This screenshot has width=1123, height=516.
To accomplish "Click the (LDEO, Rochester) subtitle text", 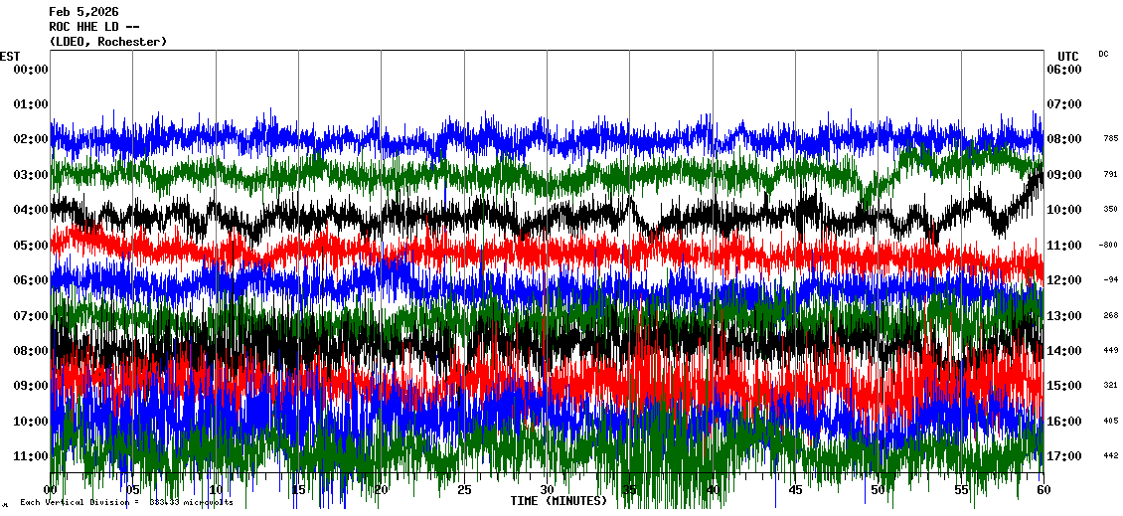I will pos(107,42).
